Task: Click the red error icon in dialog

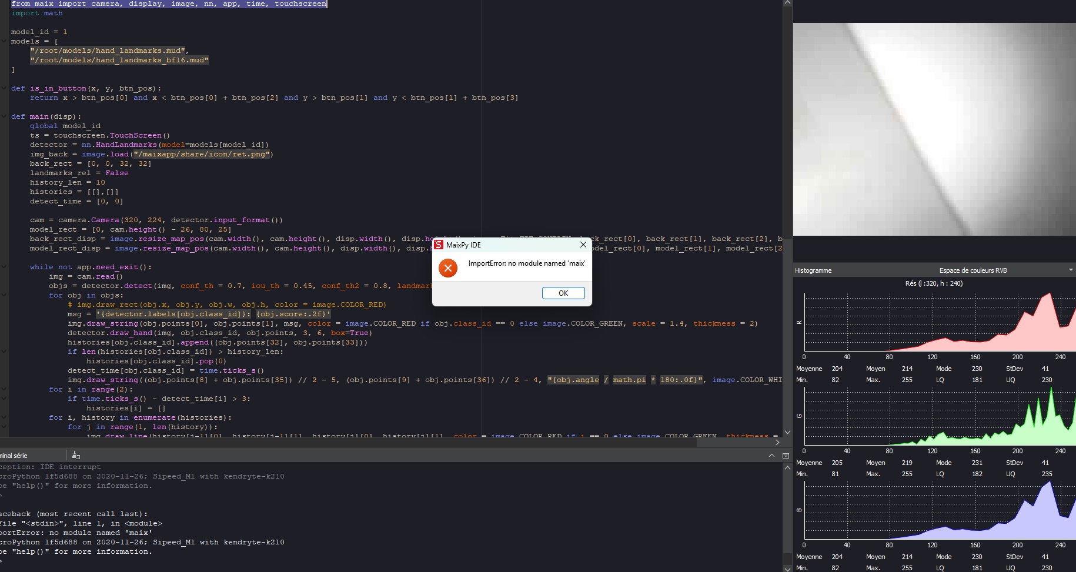Action: (x=447, y=268)
